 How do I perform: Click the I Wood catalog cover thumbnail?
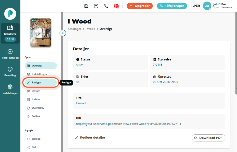point(41,32)
